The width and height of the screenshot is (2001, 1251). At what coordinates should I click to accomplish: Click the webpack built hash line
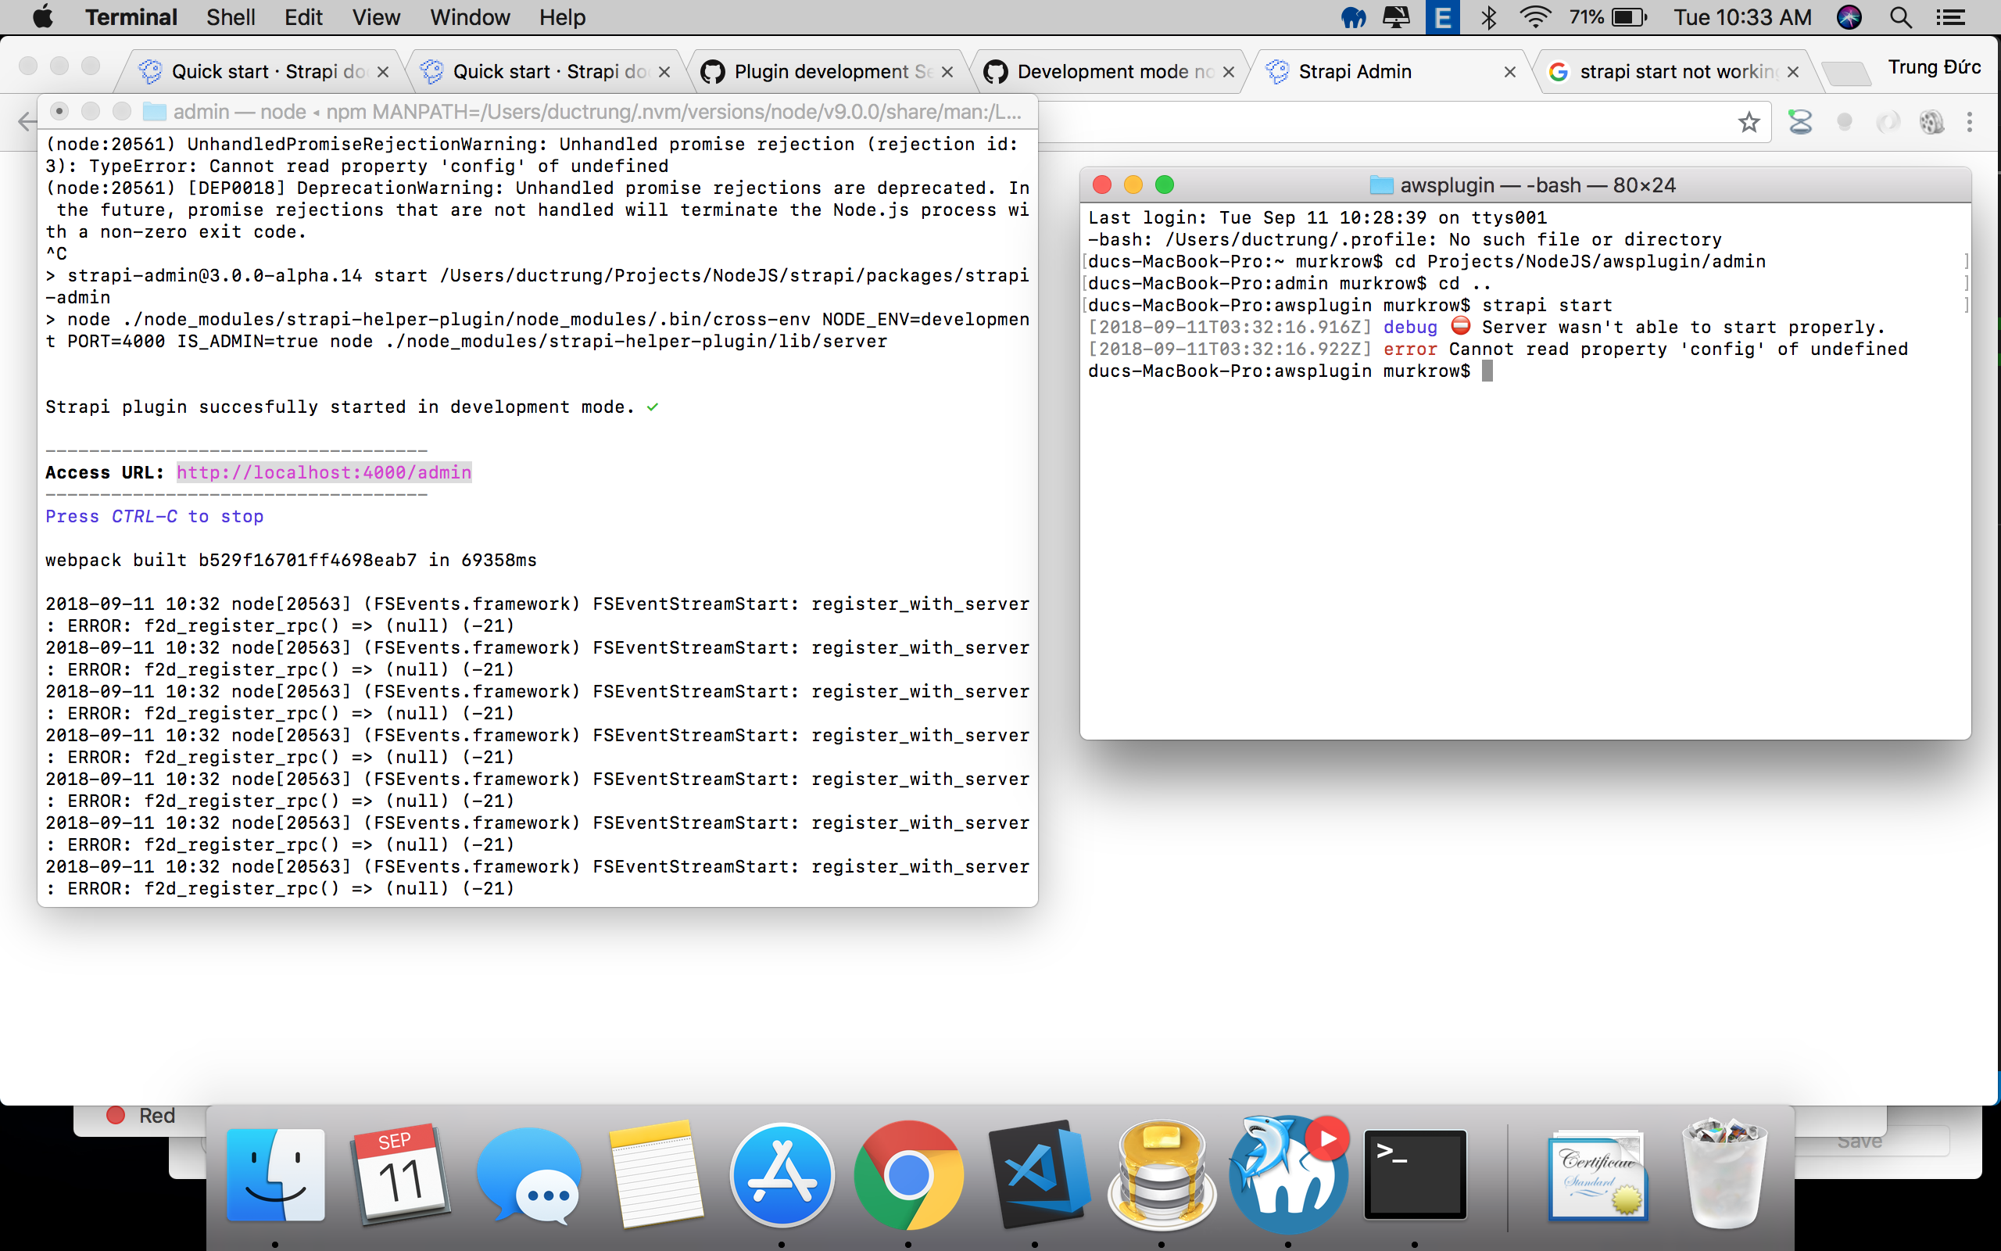point(291,560)
